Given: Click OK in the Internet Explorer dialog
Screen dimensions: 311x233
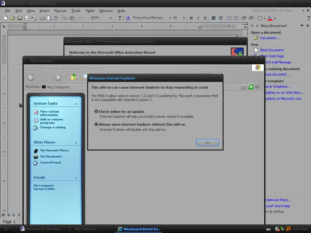Looking at the screenshot, I should coord(207,143).
